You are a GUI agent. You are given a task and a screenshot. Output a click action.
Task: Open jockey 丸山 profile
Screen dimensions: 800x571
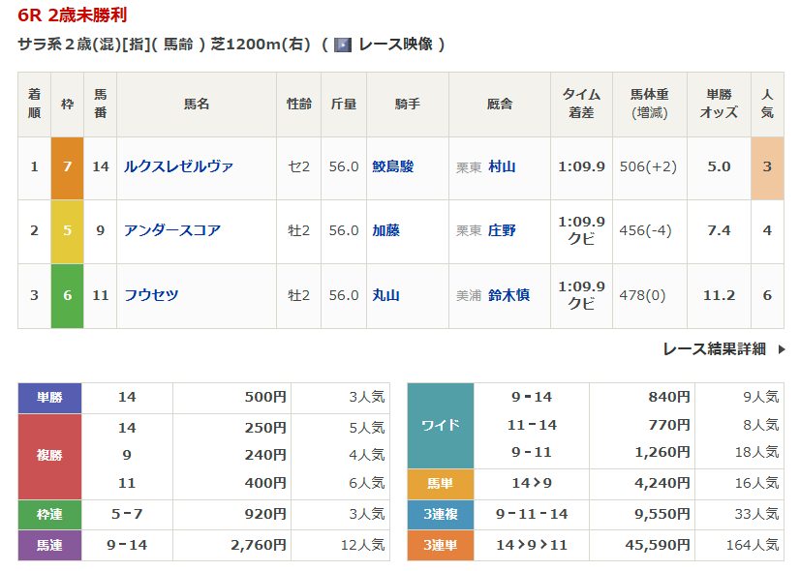(385, 295)
